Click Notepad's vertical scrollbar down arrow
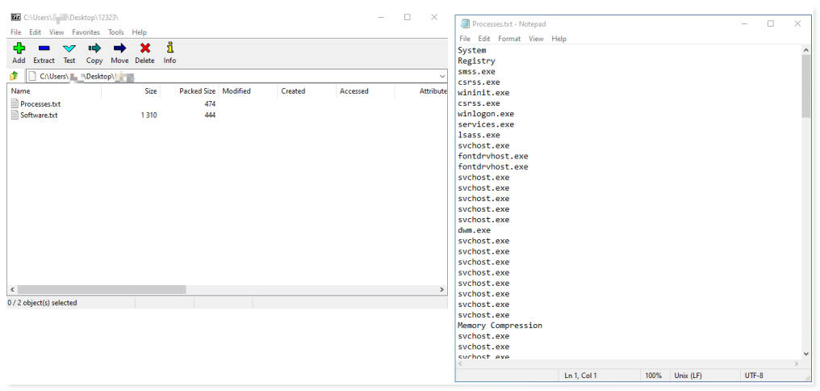 tap(806, 353)
